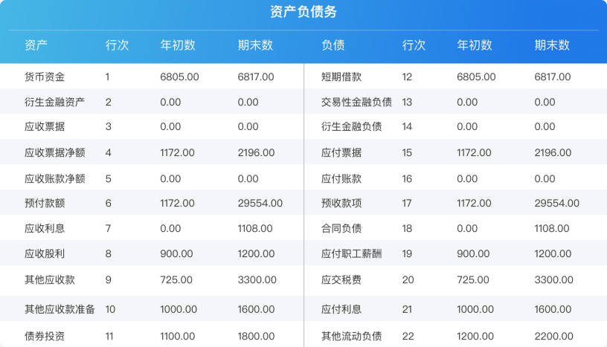This screenshot has width=607, height=347.
Task: Click the 资产负债务 table title
Action: [303, 12]
